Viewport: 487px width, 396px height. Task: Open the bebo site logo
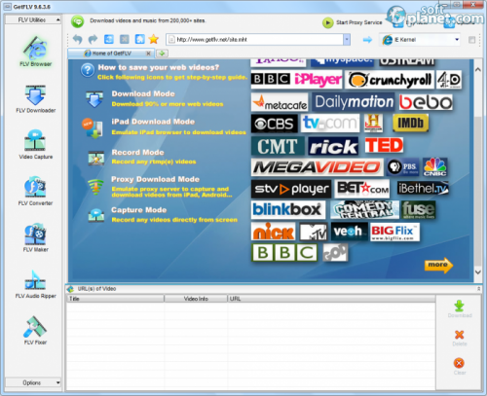[x=426, y=102]
